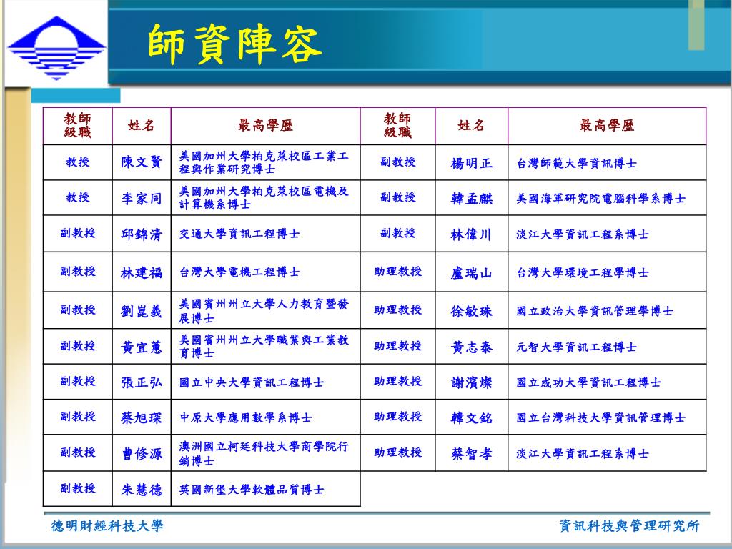The height and width of the screenshot is (549, 732).
Task: Select the name 曹修源
Action: click(x=142, y=453)
